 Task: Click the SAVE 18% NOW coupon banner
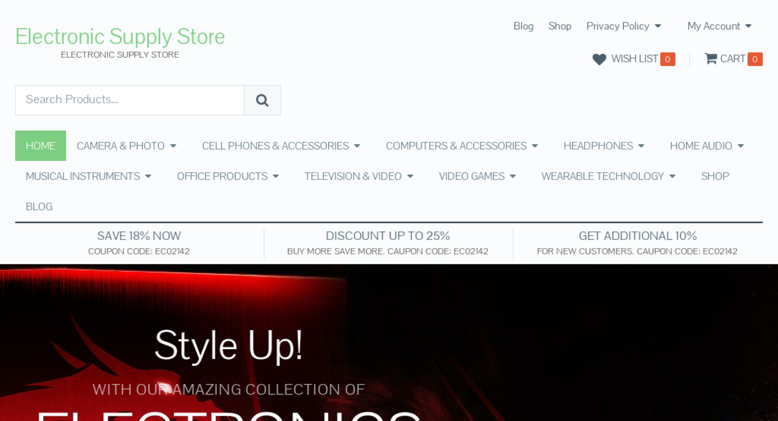(x=138, y=242)
